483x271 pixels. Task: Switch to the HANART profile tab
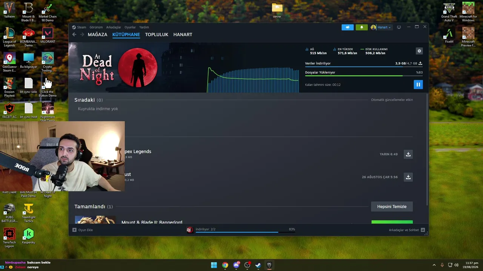point(183,35)
